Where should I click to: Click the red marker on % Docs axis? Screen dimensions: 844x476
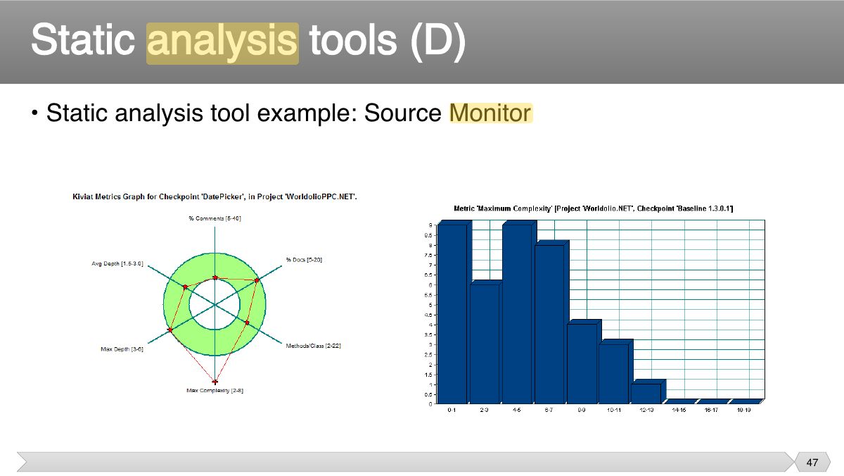pos(257,280)
